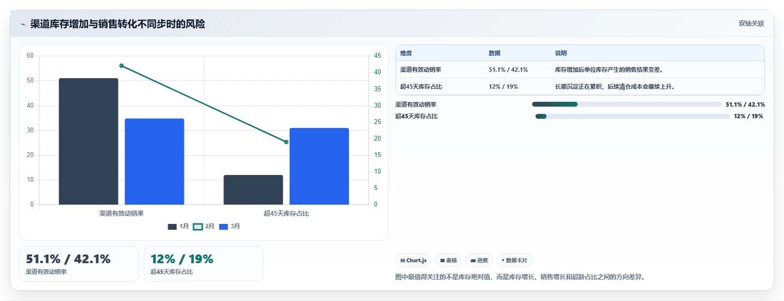This screenshot has width=784, height=301.
Task: Click the progress value 12% / 19%
Action: pyautogui.click(x=749, y=116)
